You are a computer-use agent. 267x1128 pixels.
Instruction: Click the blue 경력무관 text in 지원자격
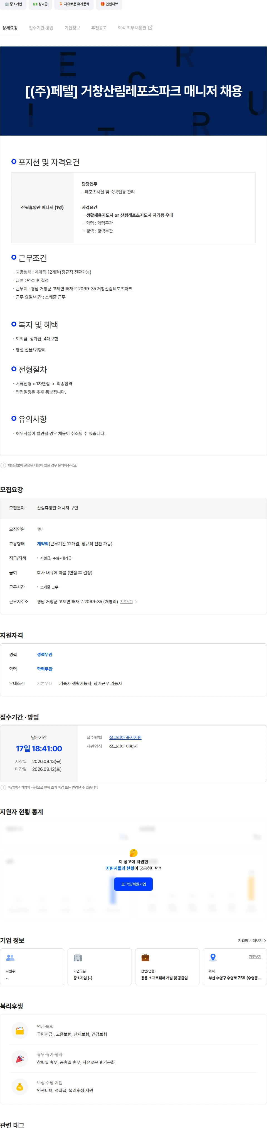[45, 655]
